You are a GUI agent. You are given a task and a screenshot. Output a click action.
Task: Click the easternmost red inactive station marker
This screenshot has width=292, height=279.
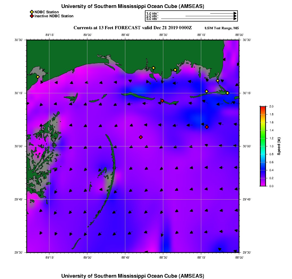tap(207, 127)
